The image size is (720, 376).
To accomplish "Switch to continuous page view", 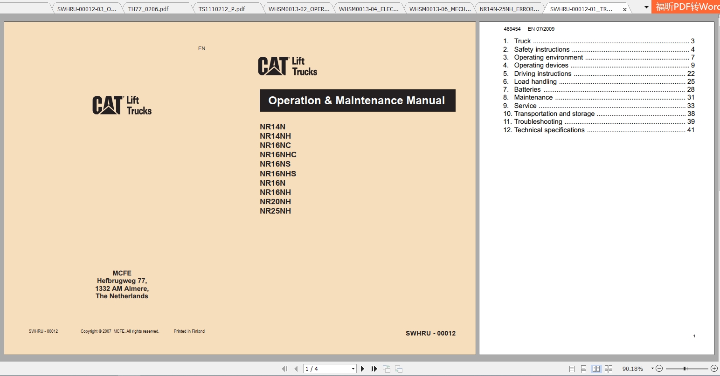I will coord(583,369).
